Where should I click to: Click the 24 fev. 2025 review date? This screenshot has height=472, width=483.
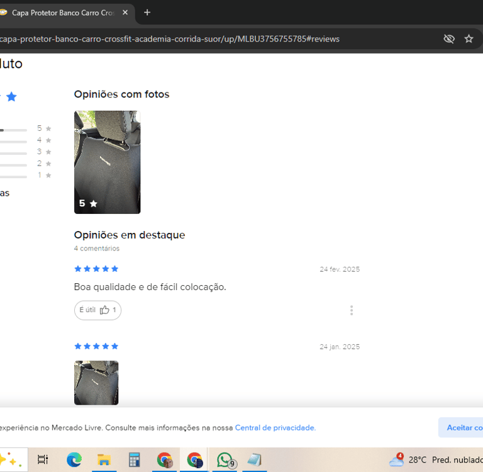click(340, 269)
